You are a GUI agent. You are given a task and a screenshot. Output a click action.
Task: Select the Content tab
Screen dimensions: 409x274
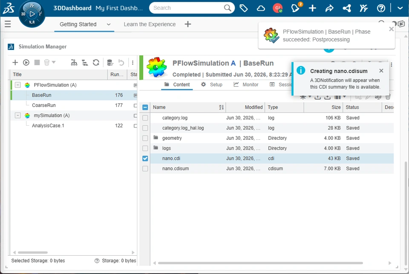coord(177,84)
